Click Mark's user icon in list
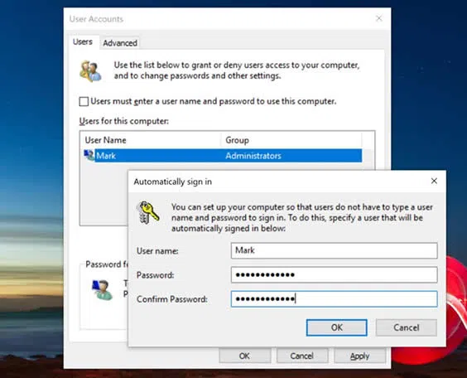The width and height of the screenshot is (467, 378). click(89, 155)
